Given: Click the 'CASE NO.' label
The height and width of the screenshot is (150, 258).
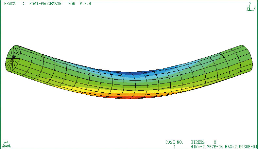Looking at the screenshot, I should click(x=174, y=142).
